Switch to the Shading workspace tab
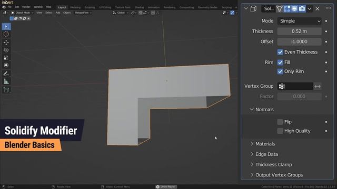Screen dimensions: 337x189 (139, 7)
